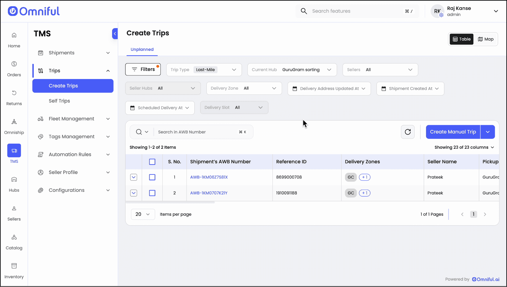The image size is (507, 287).
Task: Open AWB-1KM06Z7S81X shipment link
Action: 209,177
